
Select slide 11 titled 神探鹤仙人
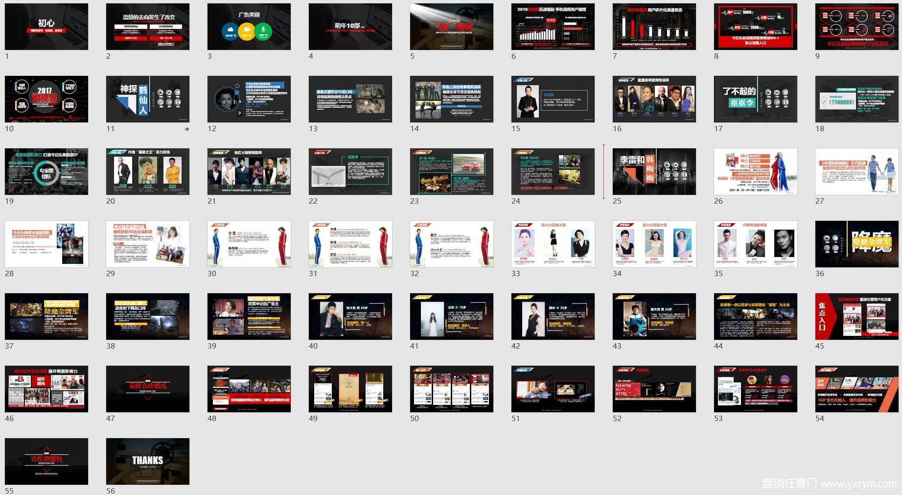(x=148, y=99)
